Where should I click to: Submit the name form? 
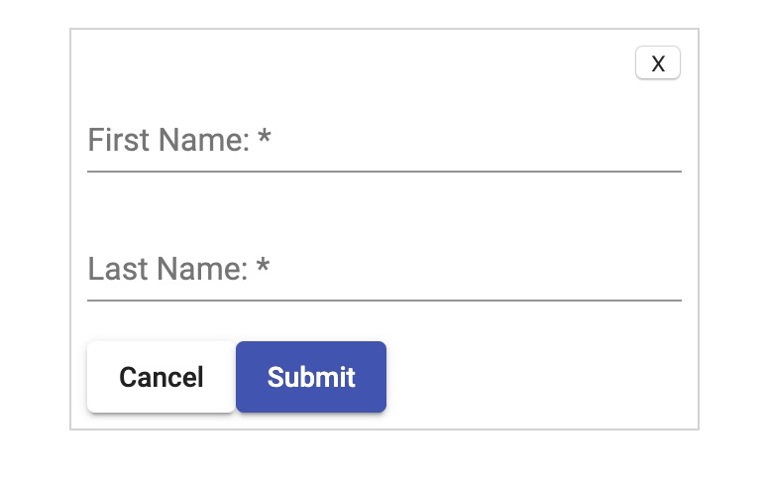[311, 377]
